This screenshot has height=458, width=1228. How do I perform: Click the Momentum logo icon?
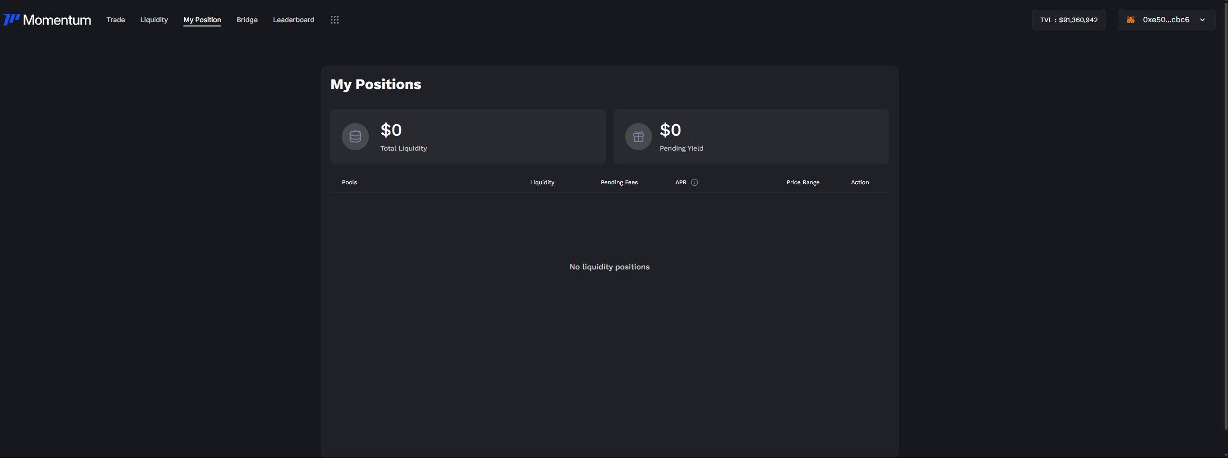coord(12,20)
